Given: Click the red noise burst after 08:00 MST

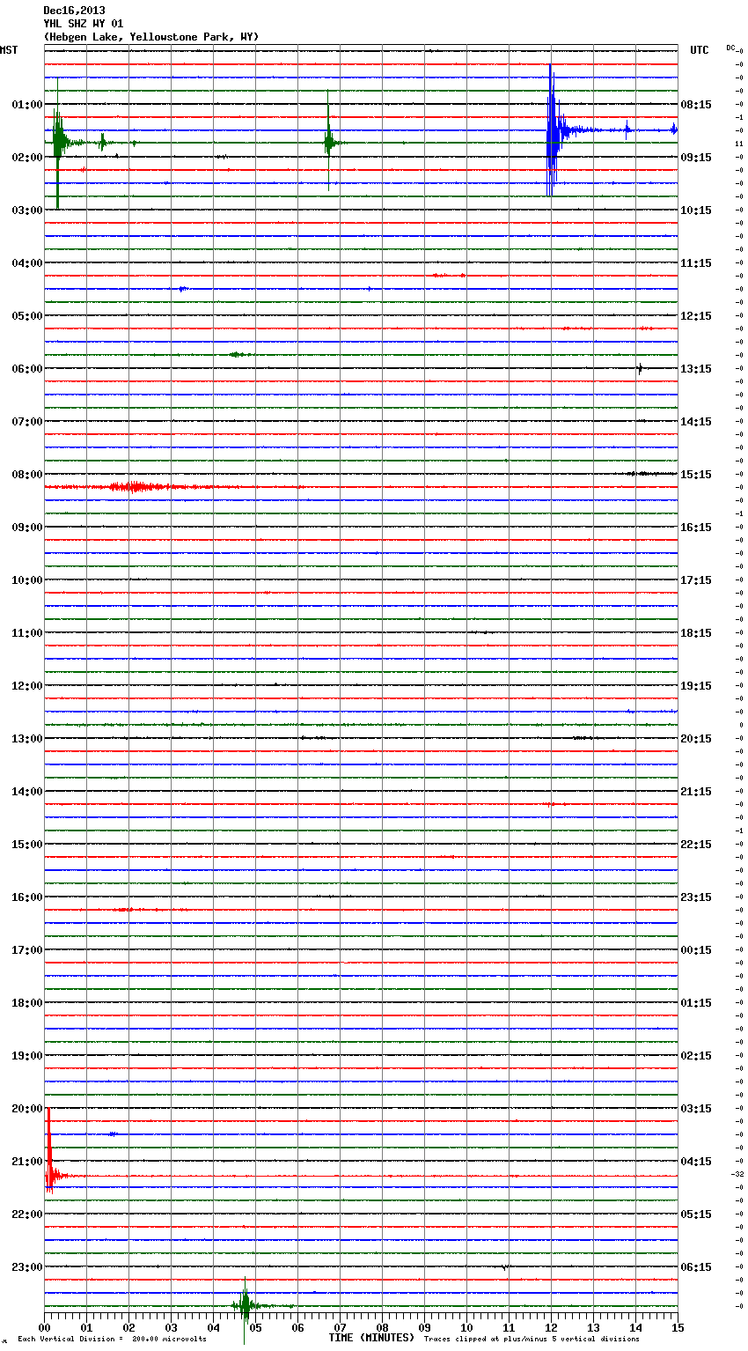Looking at the screenshot, I should pyautogui.click(x=132, y=487).
